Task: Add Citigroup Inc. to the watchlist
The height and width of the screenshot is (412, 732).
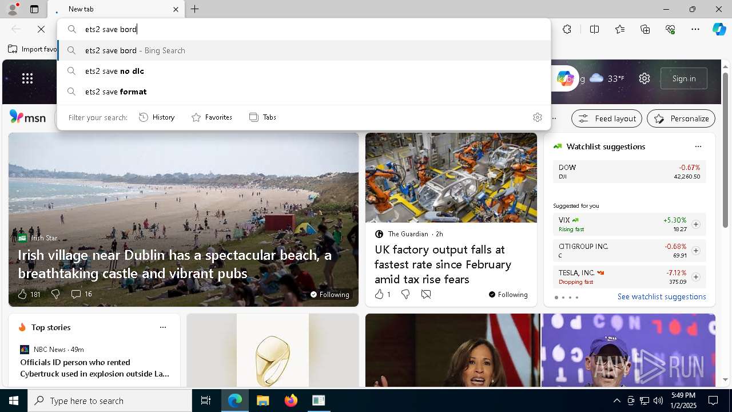Action: coord(695,251)
